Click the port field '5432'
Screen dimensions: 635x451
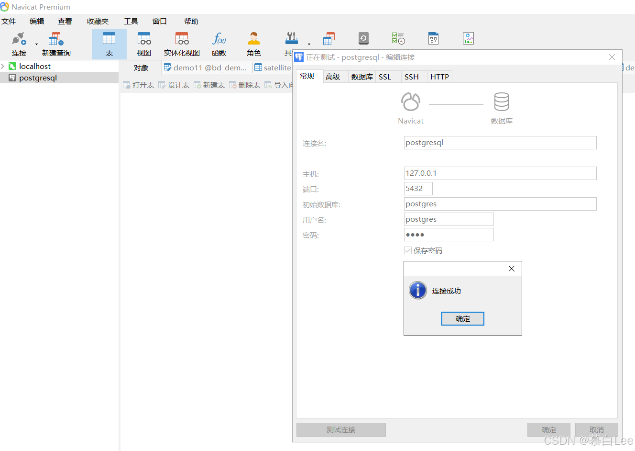click(418, 189)
